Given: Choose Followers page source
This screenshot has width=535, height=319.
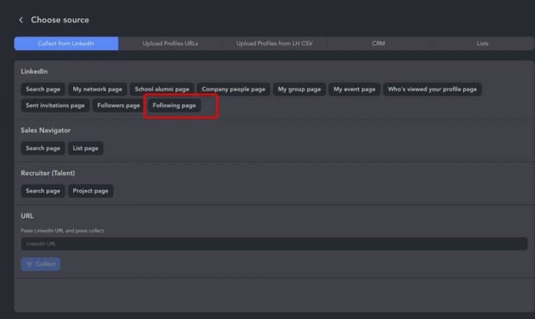Looking at the screenshot, I should click(118, 105).
